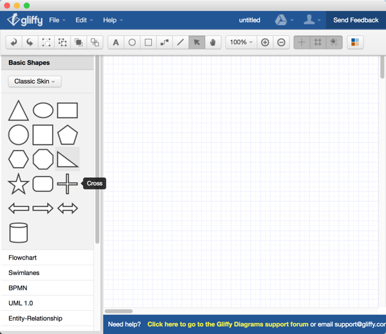This screenshot has height=334, width=386.
Task: Click the Ungroup shapes icon
Action: click(x=62, y=42)
